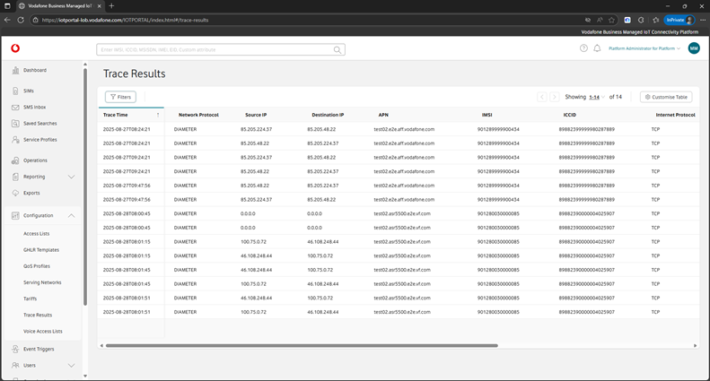The width and height of the screenshot is (710, 381).
Task: Go to next results page arrow
Action: click(554, 97)
